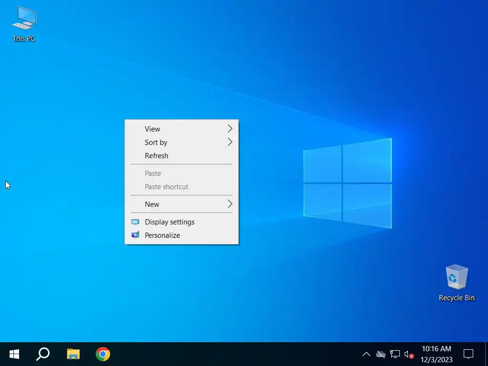
Task: Choose View in the context menu
Action: [182, 129]
